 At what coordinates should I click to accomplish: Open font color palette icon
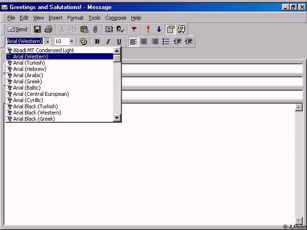pyautogui.click(x=83, y=42)
